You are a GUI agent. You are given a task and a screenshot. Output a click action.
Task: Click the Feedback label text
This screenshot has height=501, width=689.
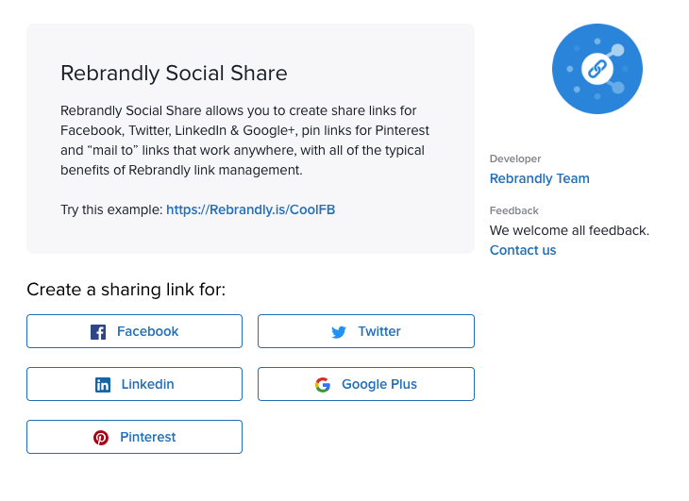514,210
